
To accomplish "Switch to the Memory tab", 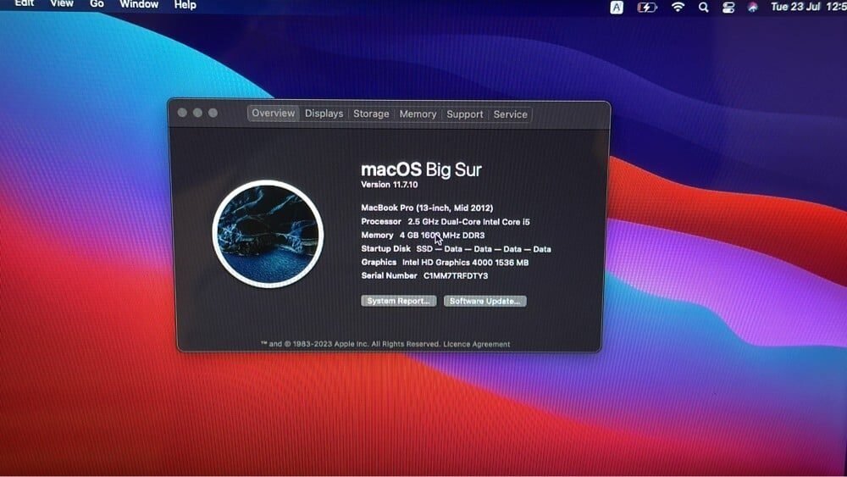I will 418,114.
